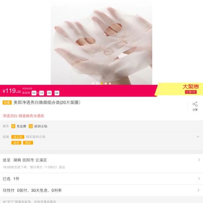Tap the first small orange tag under promotions
This screenshot has width=203, height=203.
pyautogui.click(x=16, y=143)
